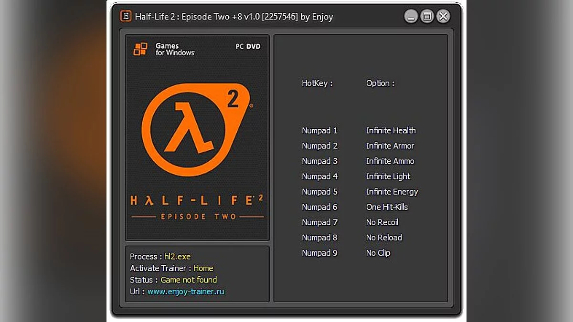Click the maximize button square icon
The width and height of the screenshot is (573, 322).
(x=427, y=16)
